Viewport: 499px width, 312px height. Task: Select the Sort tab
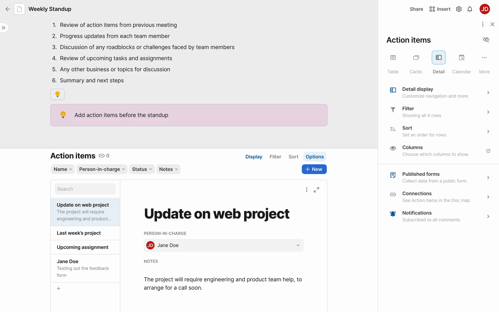(293, 157)
